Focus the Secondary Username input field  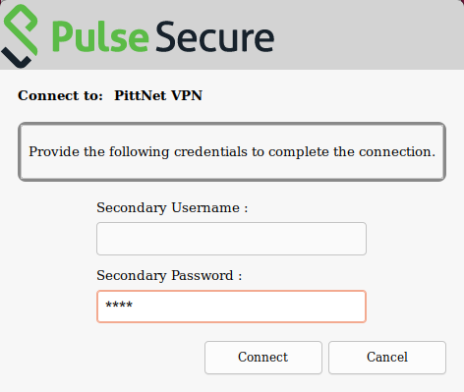click(x=231, y=239)
